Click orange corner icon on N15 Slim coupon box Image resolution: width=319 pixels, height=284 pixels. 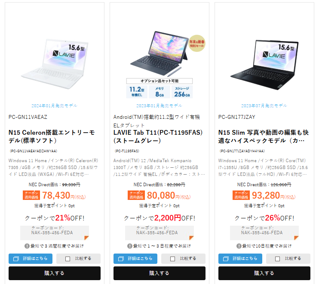296,238
